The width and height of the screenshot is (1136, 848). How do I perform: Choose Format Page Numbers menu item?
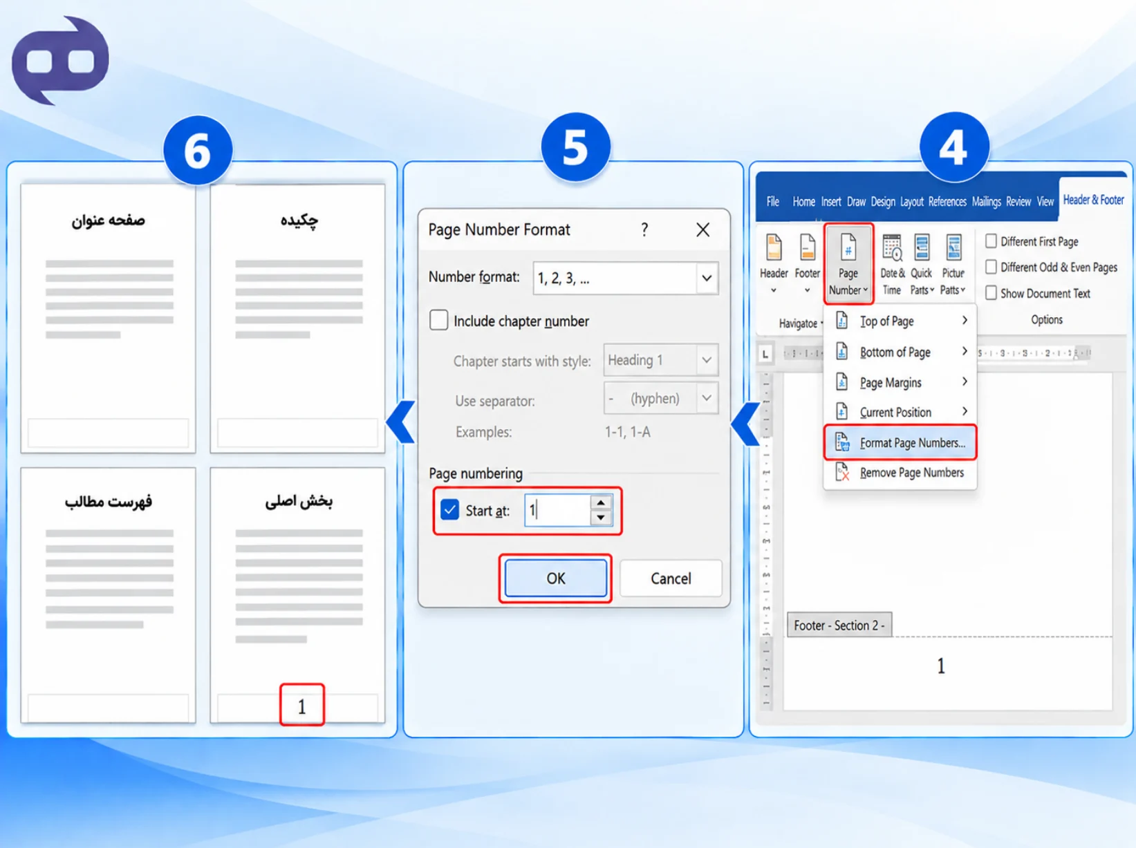click(900, 442)
